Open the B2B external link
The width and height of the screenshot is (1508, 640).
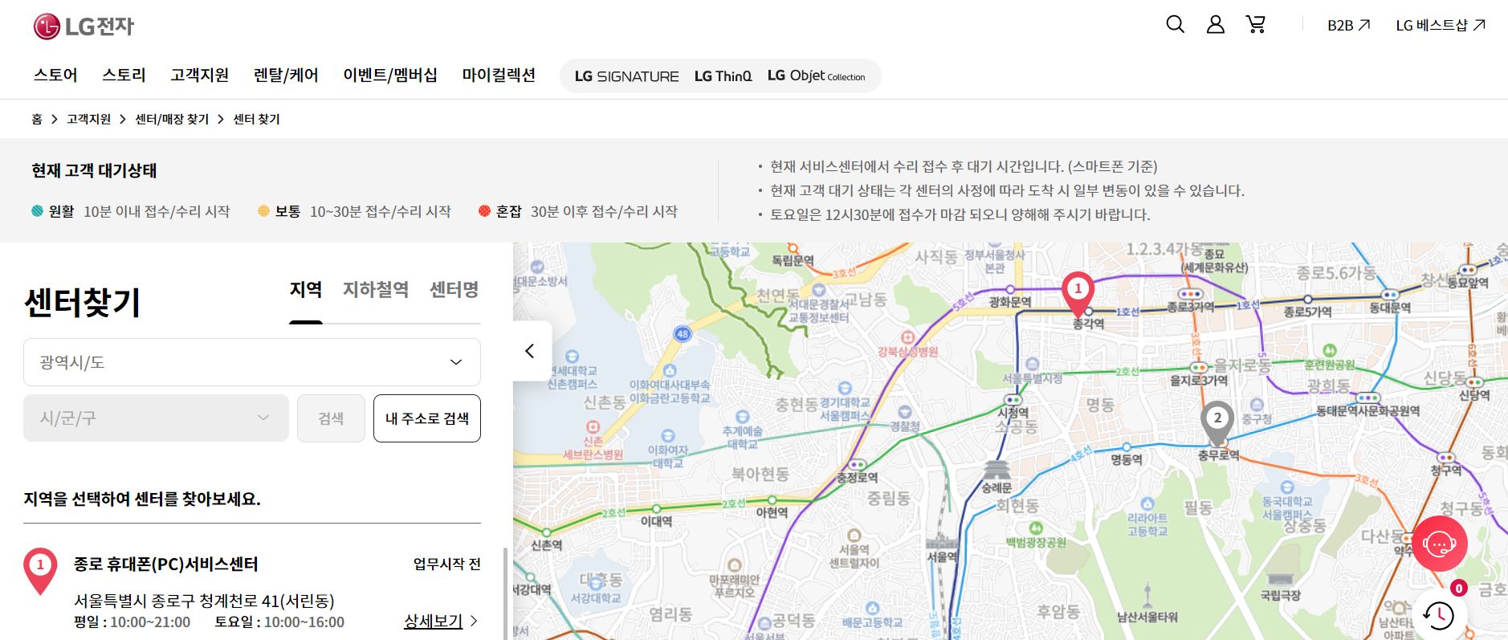coord(1348,26)
